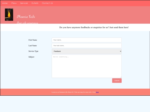This screenshot has height=112, width=150.
Task: Click the 'Best cafe experience' tagline
Action: click(x=27, y=23)
